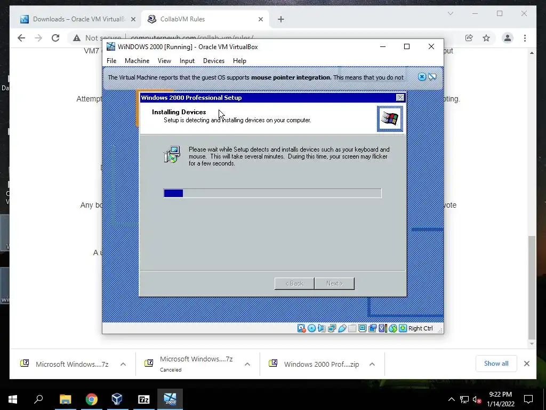Click the CPU virtualization status icon
Screen dimensions: 546x410
383,328
